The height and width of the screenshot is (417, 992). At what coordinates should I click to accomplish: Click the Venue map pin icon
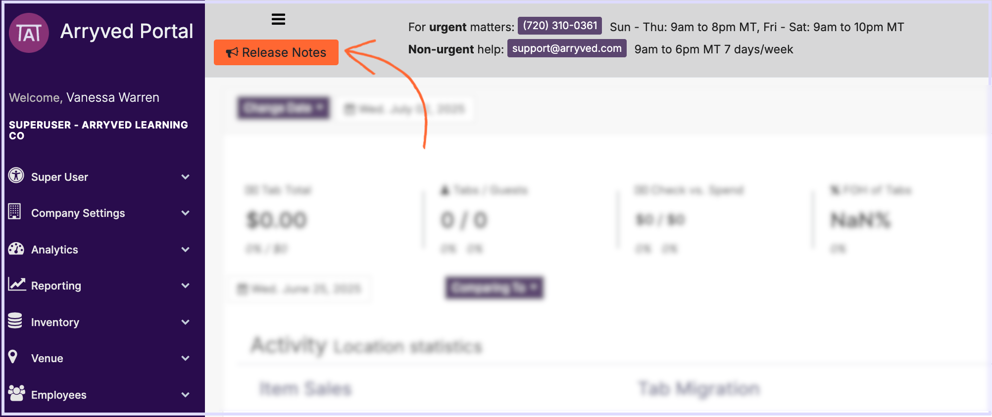(13, 357)
